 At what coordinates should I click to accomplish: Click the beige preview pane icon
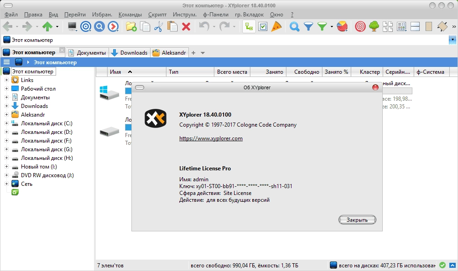(x=429, y=26)
